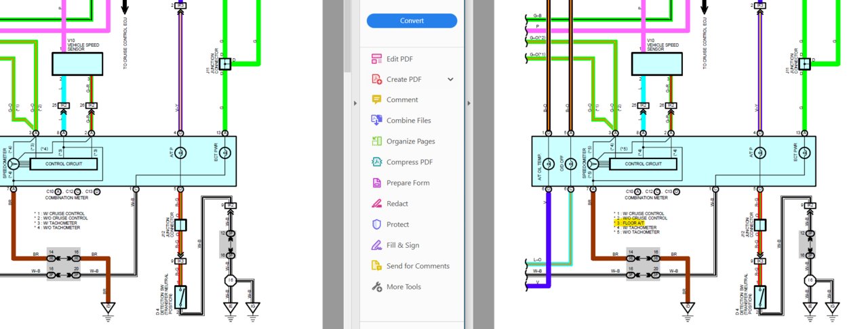Collapse tools pane with its left edge arrow
The image size is (868, 329).
[355, 103]
